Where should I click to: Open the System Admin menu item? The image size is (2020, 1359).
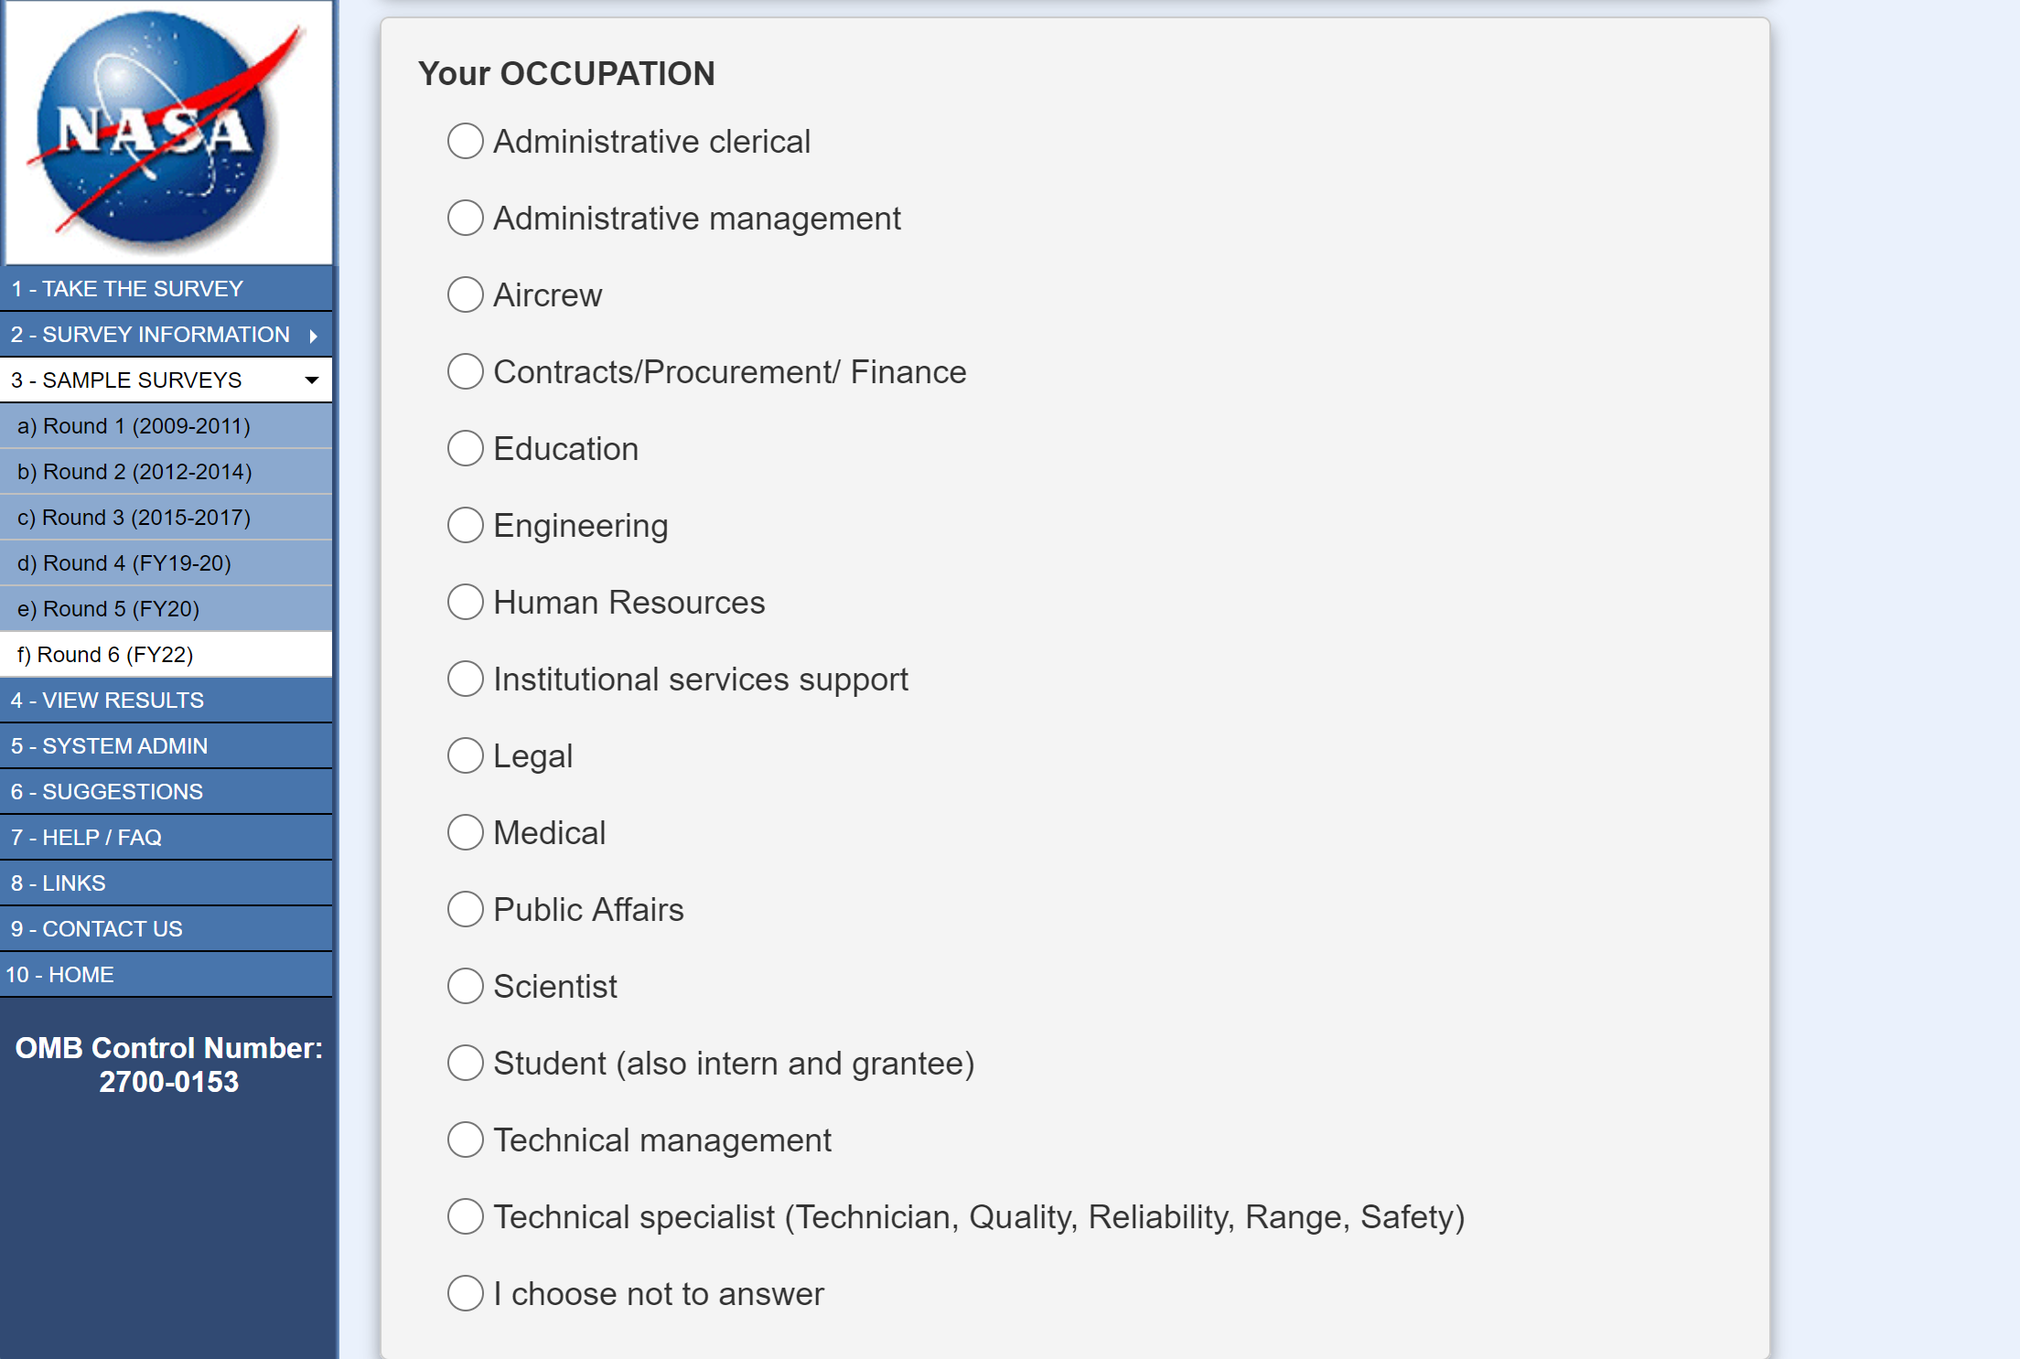(109, 746)
